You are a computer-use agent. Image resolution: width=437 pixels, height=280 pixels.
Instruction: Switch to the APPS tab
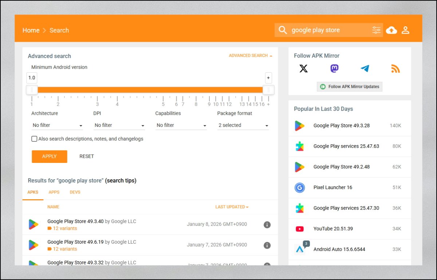54,192
